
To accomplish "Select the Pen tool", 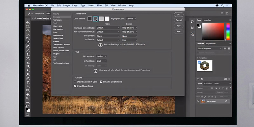I will tap(28, 78).
